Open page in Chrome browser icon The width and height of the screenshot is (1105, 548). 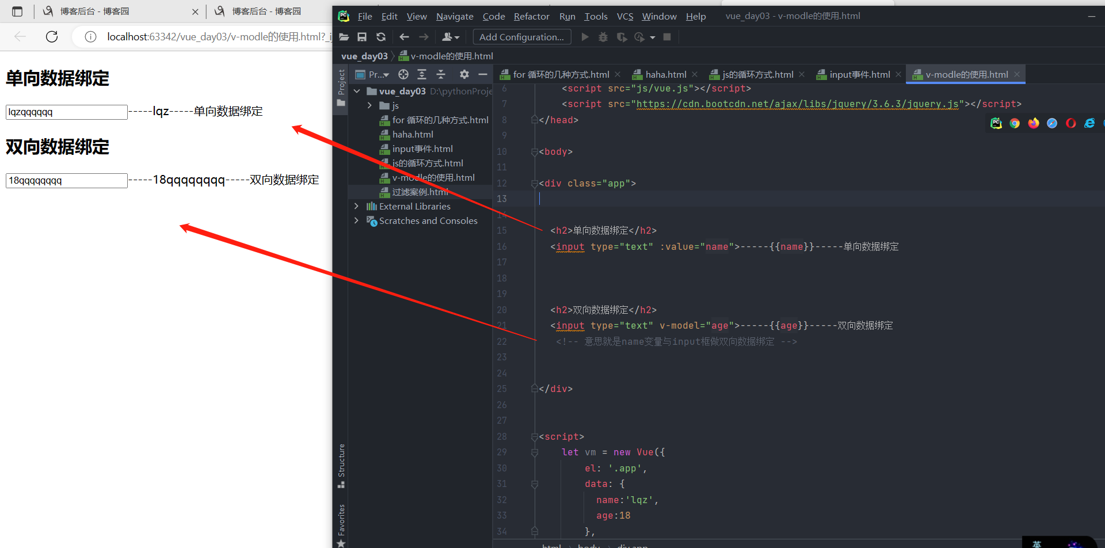(x=1015, y=123)
